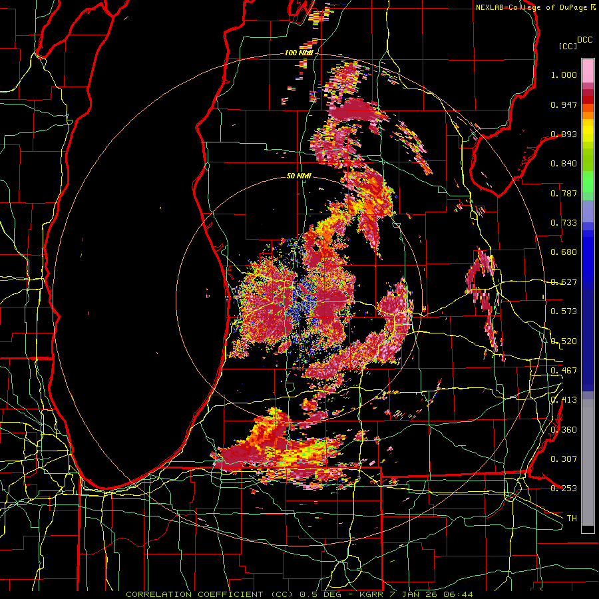Select the 0.733 legend value

click(564, 223)
